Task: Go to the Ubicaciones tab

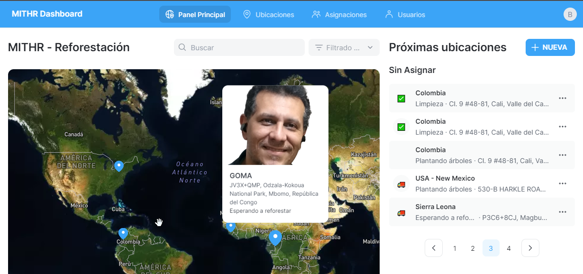Action: pyautogui.click(x=268, y=14)
